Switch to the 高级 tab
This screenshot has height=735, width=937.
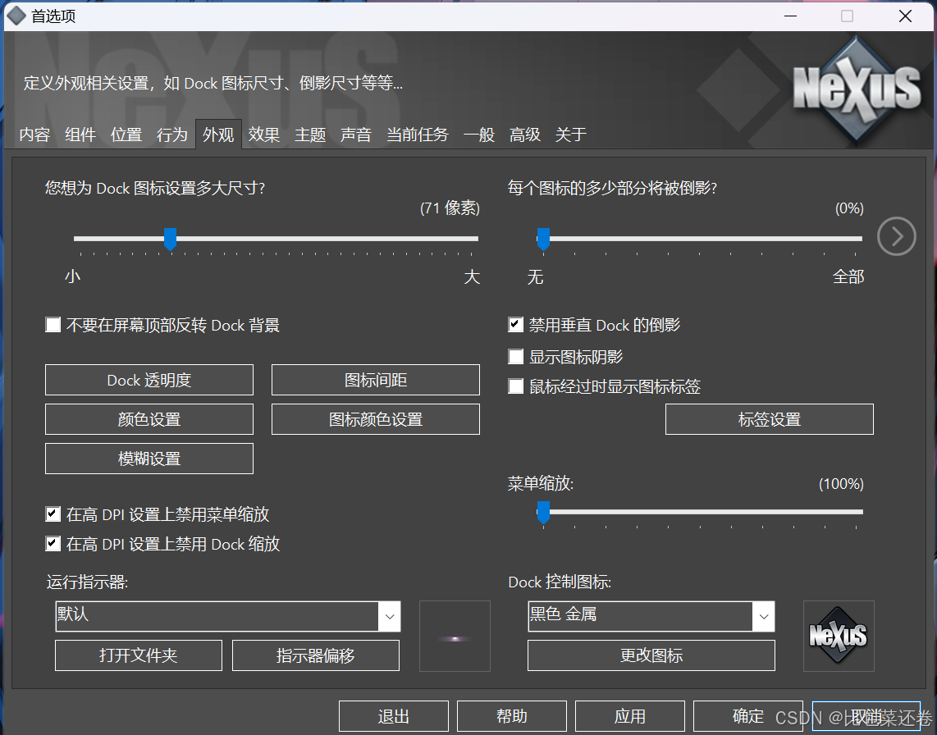pyautogui.click(x=525, y=135)
